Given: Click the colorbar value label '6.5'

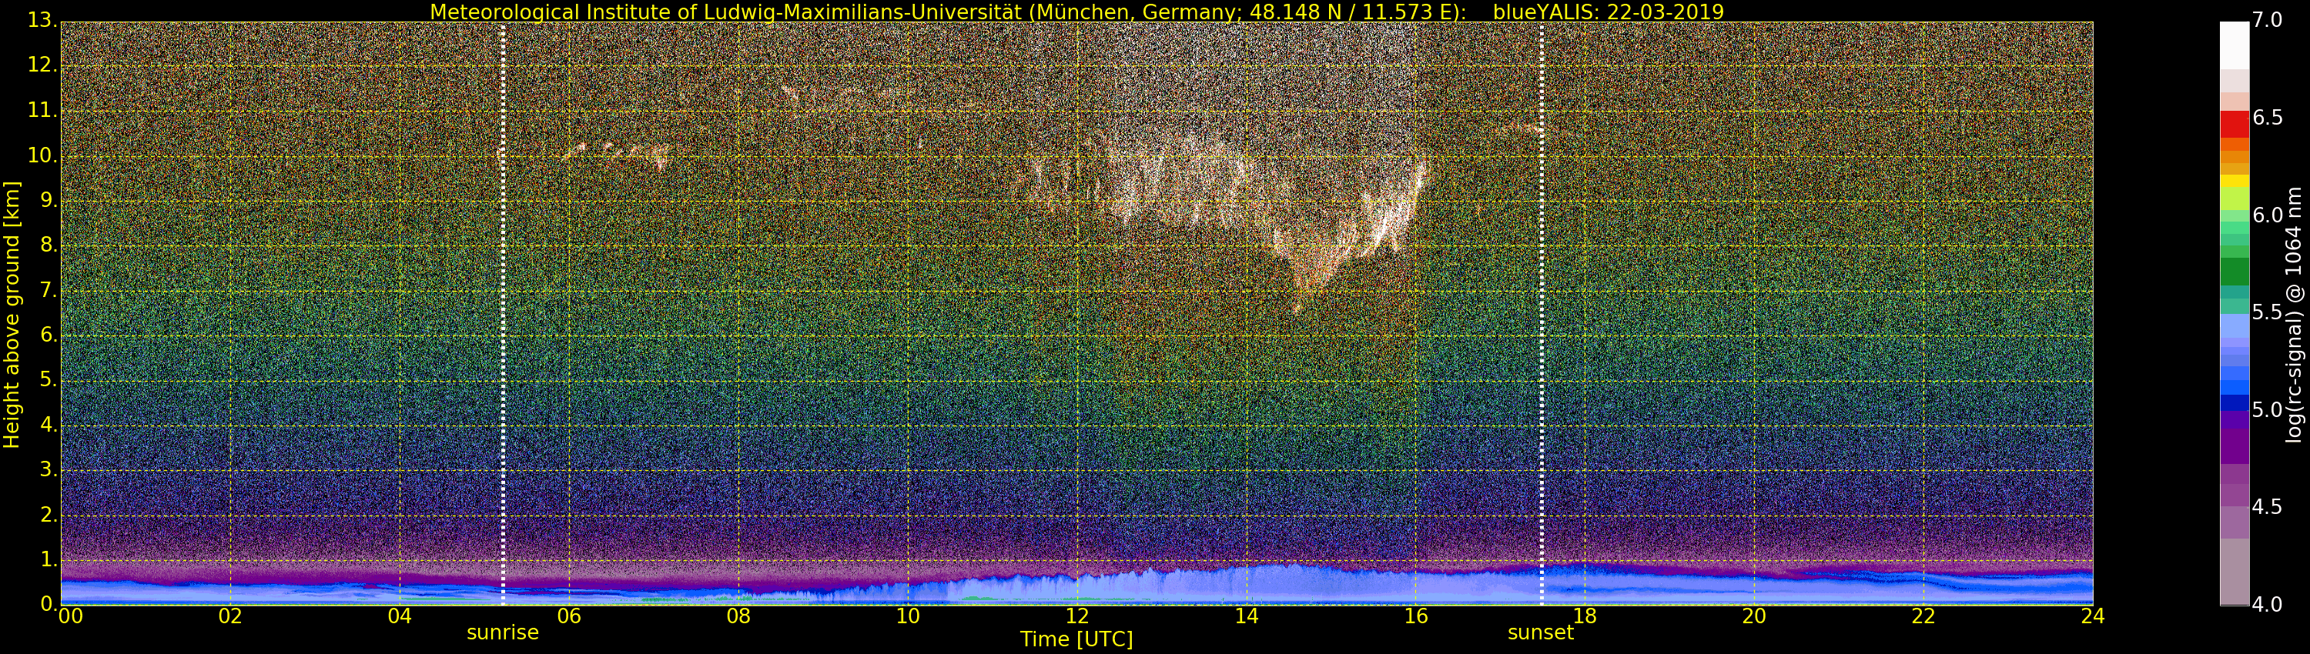Looking at the screenshot, I should (2268, 118).
